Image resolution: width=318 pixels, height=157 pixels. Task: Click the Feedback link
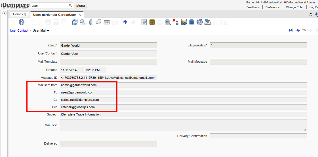(253, 7)
